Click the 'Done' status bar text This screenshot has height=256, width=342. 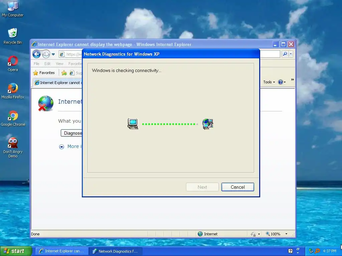pos(35,234)
